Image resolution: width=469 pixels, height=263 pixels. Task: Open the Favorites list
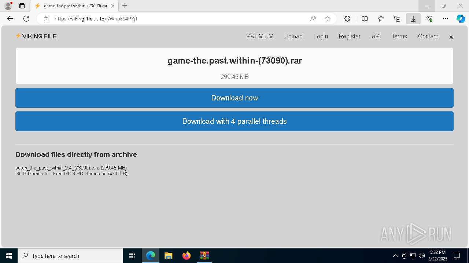point(381,19)
